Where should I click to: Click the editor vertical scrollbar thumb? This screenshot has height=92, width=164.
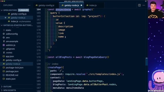[147, 62]
